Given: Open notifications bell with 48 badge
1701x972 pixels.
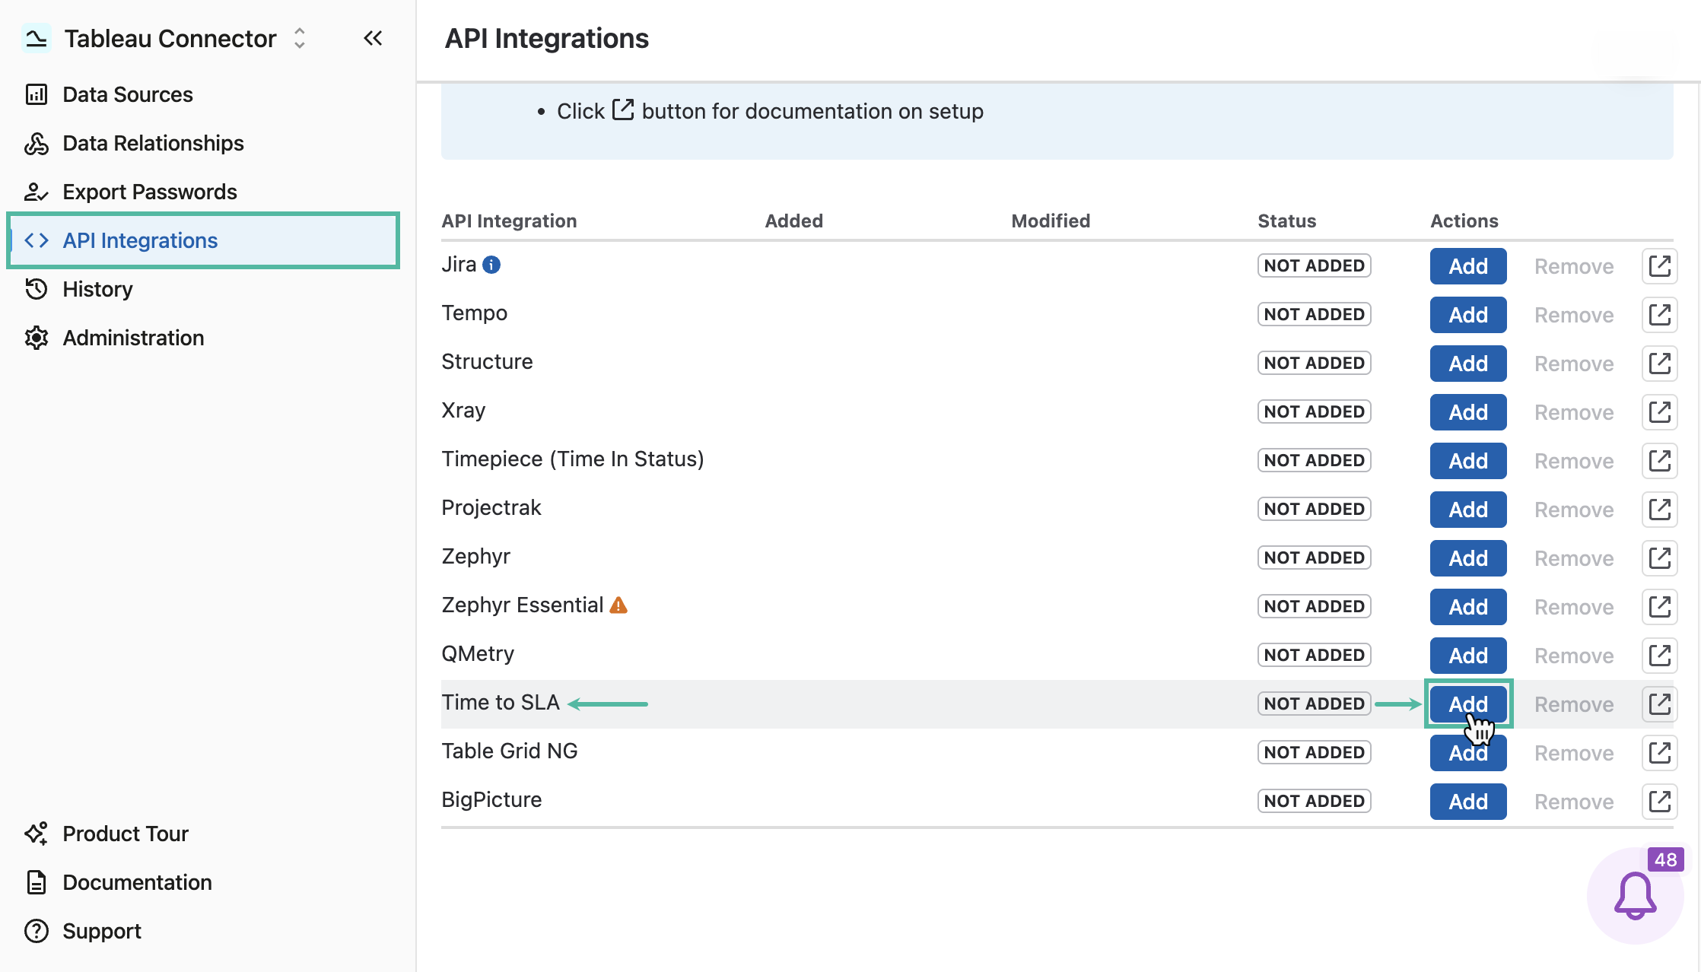Looking at the screenshot, I should 1636,896.
